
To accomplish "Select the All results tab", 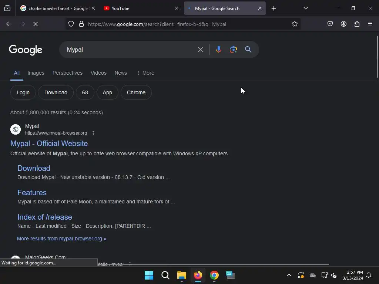I will (17, 73).
